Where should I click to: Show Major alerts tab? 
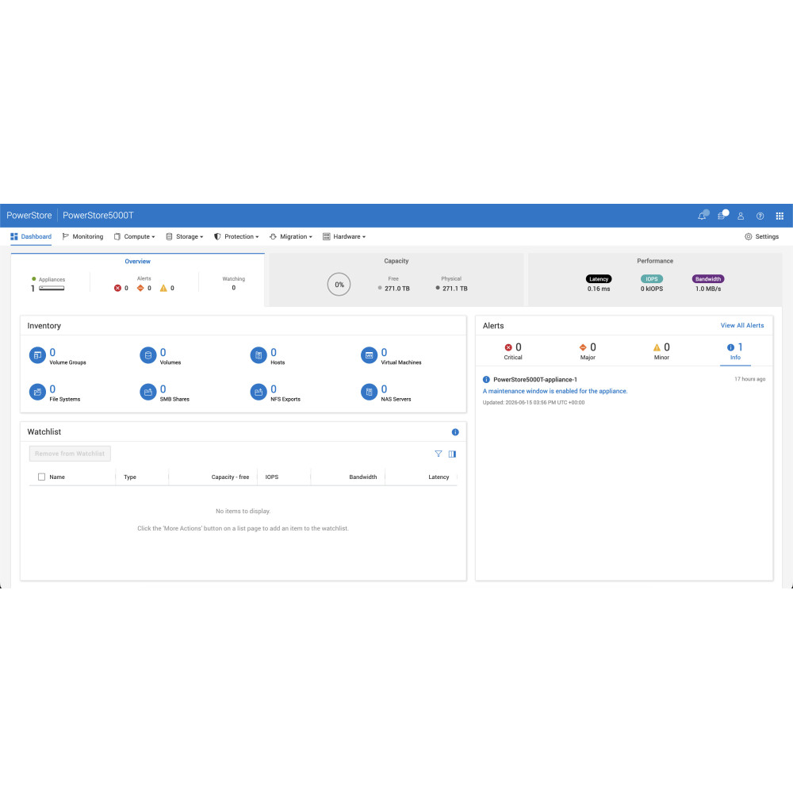(x=588, y=351)
